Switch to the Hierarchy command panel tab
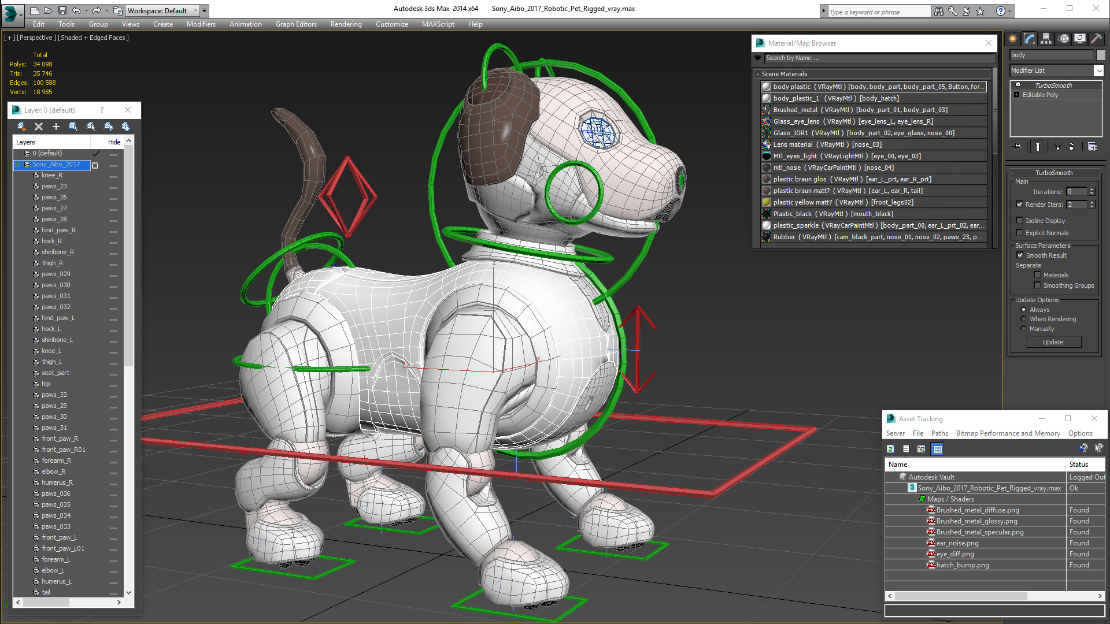The image size is (1110, 624). (x=1046, y=39)
